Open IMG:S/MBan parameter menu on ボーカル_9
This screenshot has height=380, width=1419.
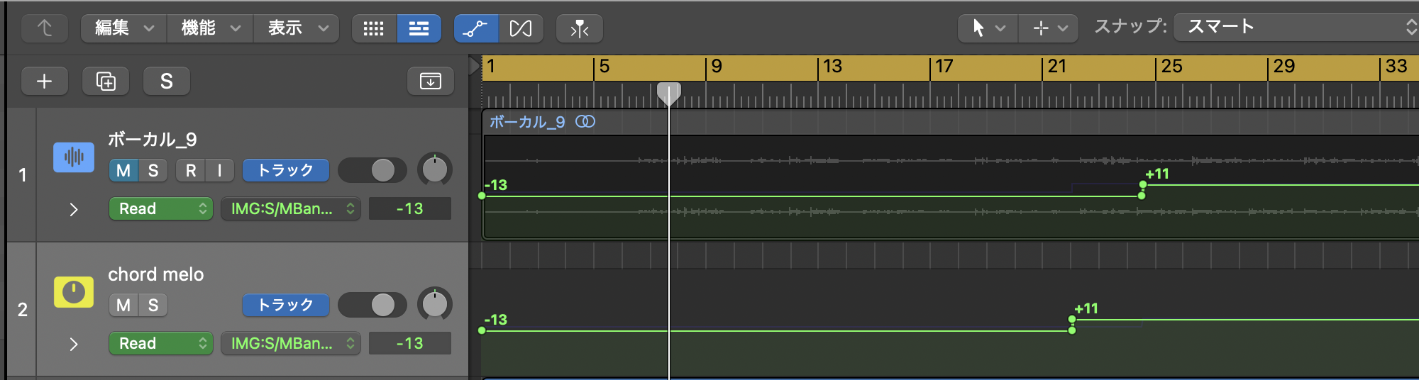[x=291, y=208]
